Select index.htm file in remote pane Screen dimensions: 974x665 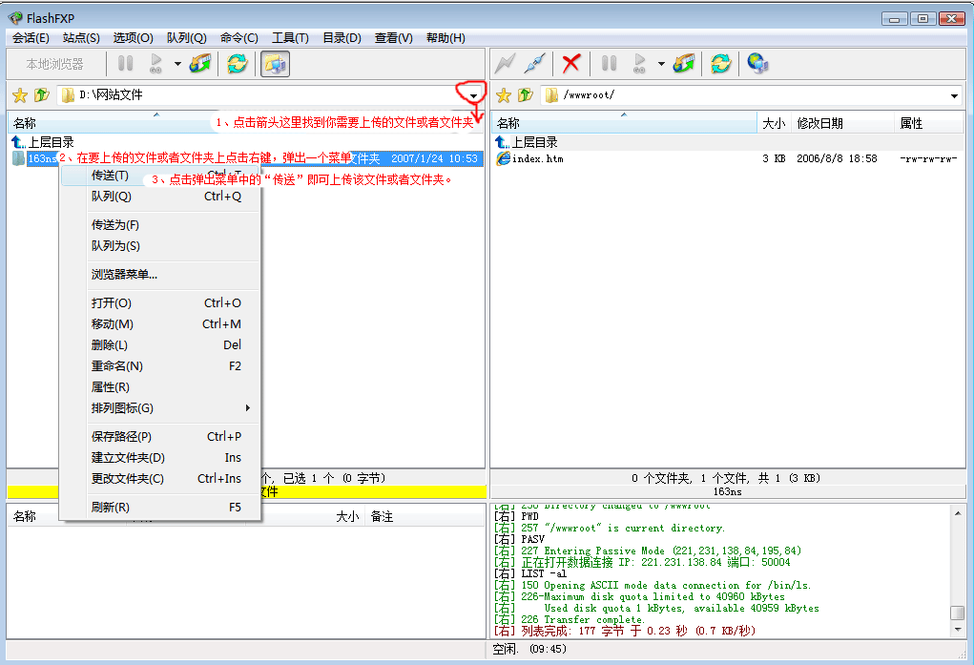point(537,158)
